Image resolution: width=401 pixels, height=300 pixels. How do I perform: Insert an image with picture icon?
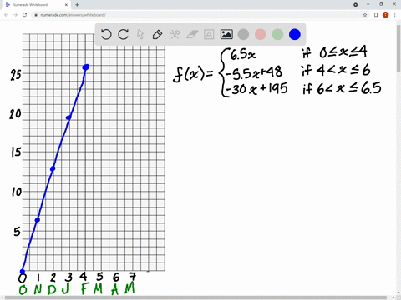click(x=226, y=34)
